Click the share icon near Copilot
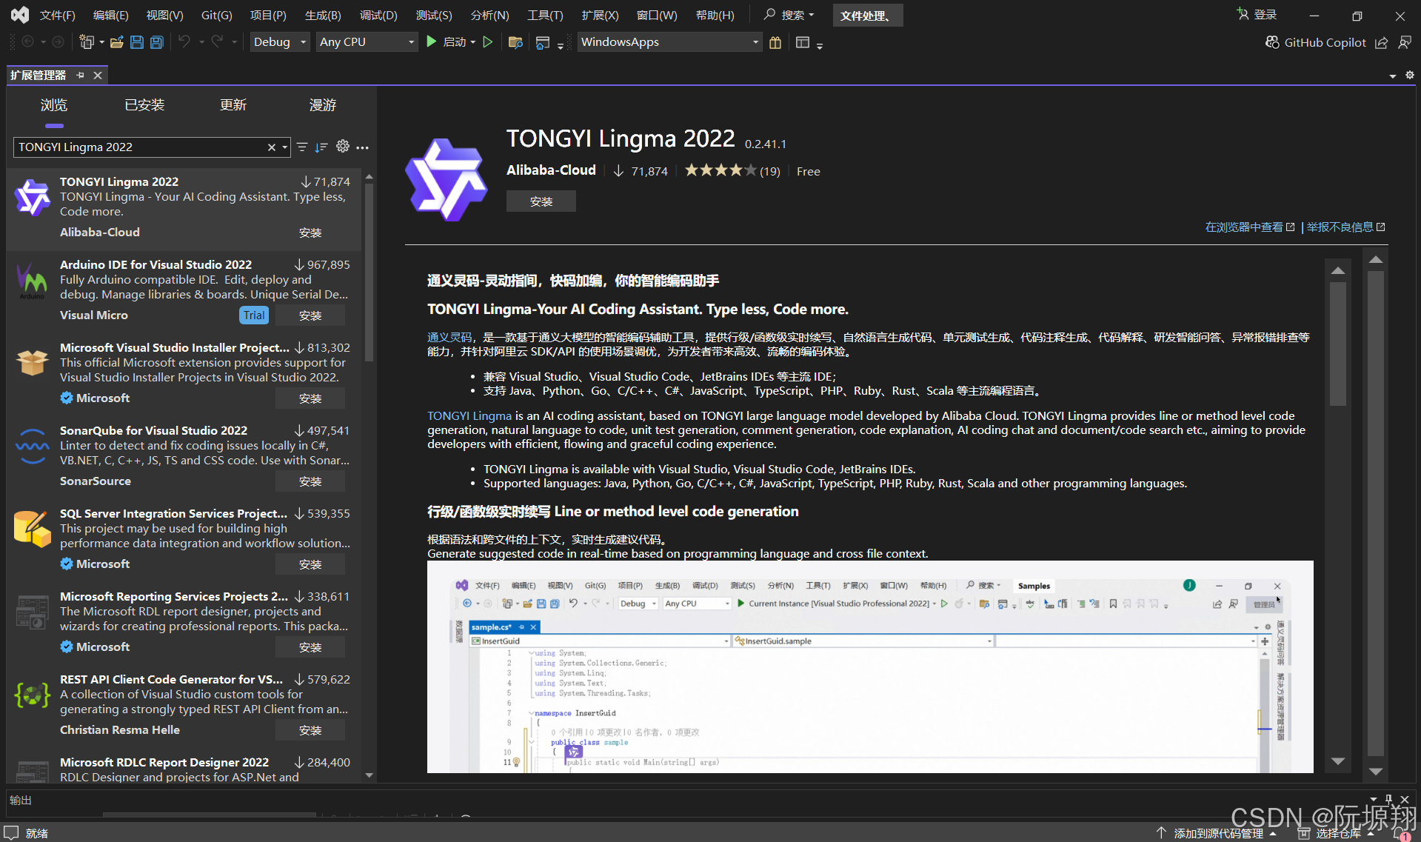1421x842 pixels. tap(1381, 42)
